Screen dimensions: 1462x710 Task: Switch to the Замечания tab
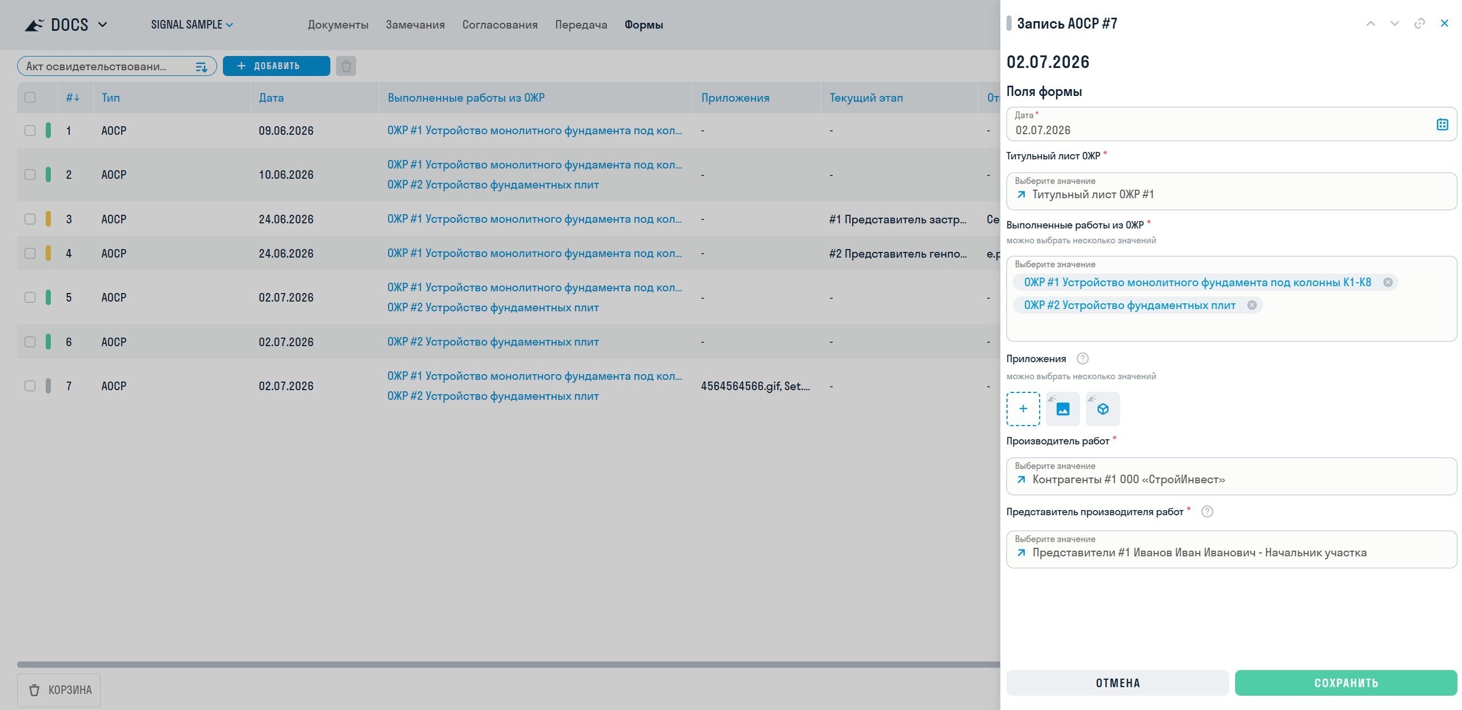pos(415,25)
